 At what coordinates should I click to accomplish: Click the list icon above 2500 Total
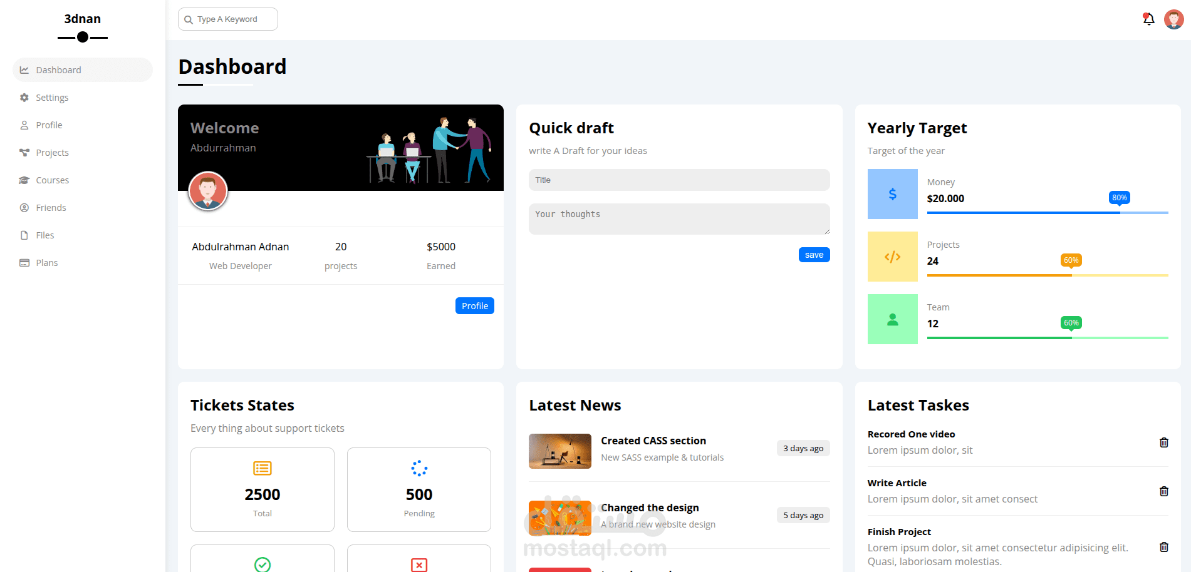(263, 468)
